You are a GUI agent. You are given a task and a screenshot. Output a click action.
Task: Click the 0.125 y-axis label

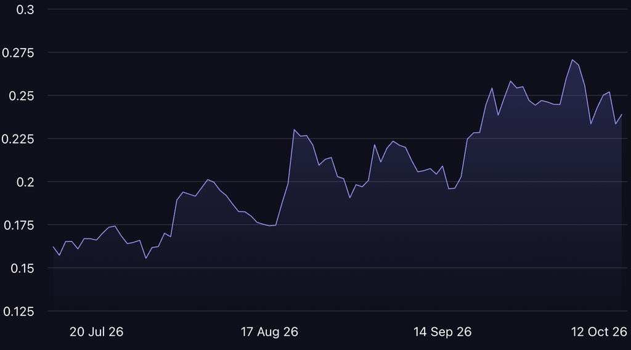[19, 311]
